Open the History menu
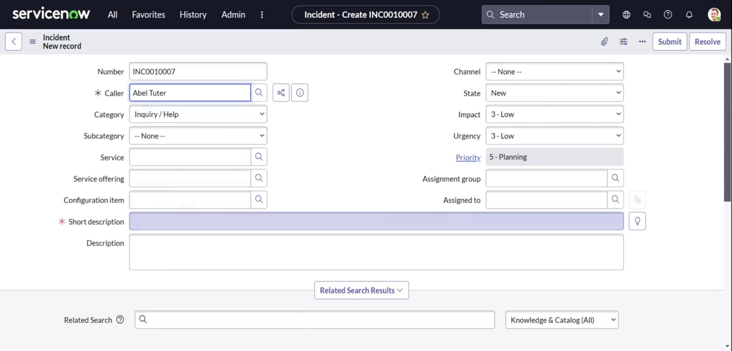732x351 pixels. point(193,14)
